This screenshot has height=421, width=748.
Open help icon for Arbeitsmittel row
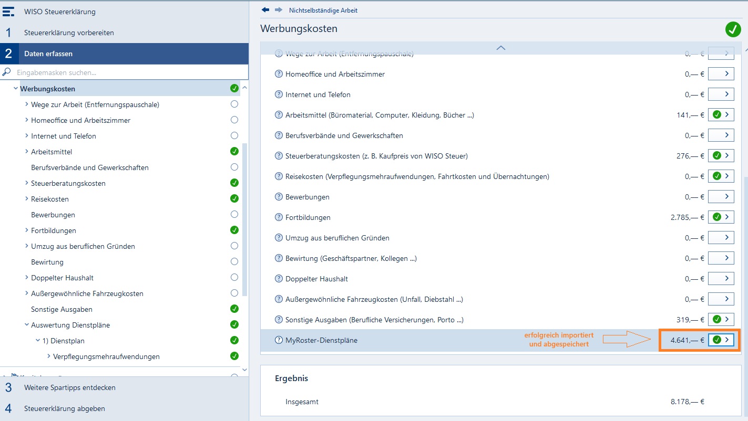coord(279,115)
